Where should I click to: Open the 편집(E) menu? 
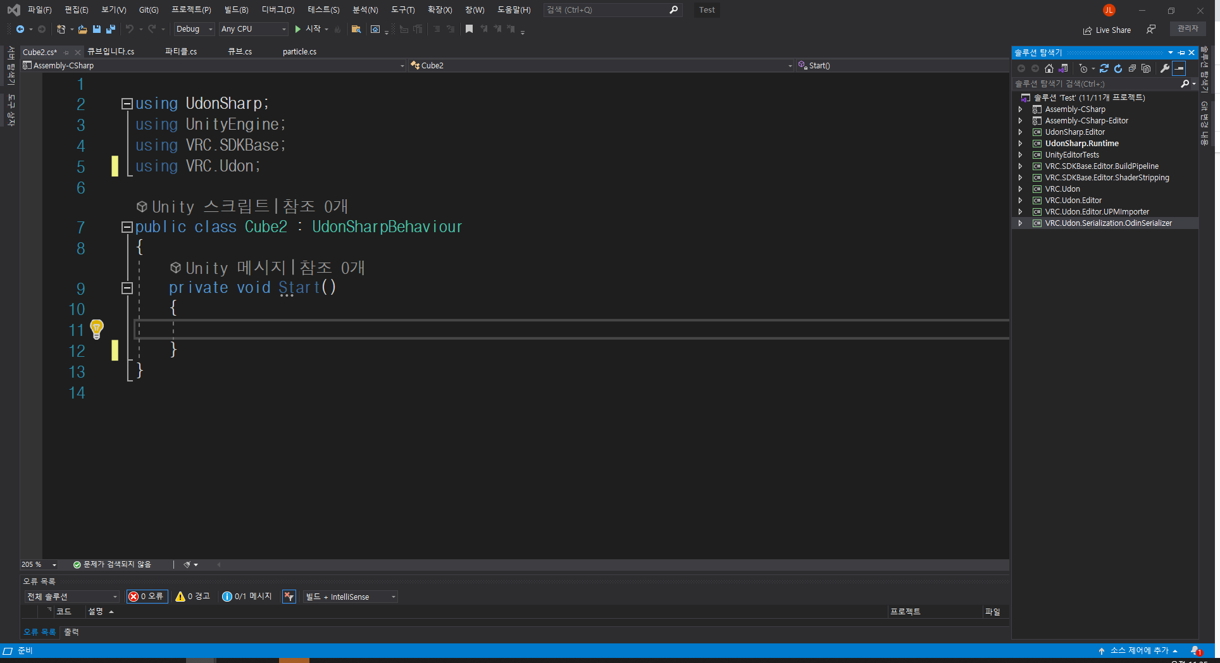click(x=77, y=10)
